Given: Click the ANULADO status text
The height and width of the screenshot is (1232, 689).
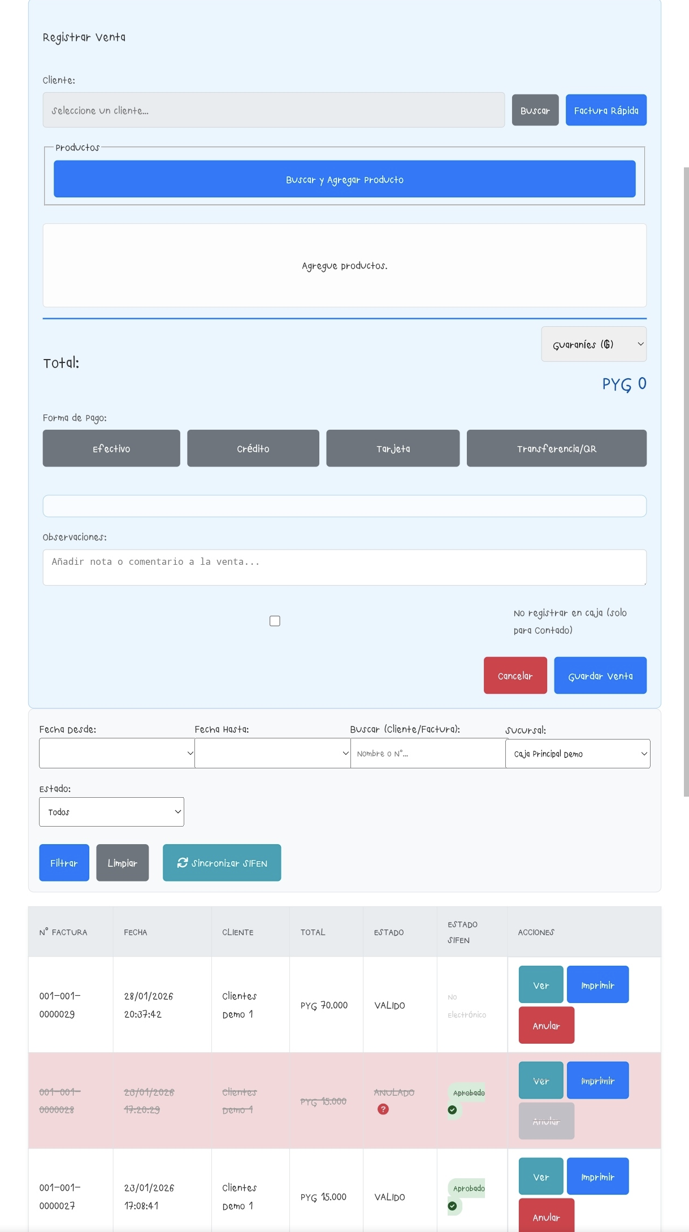Looking at the screenshot, I should coord(394,1093).
